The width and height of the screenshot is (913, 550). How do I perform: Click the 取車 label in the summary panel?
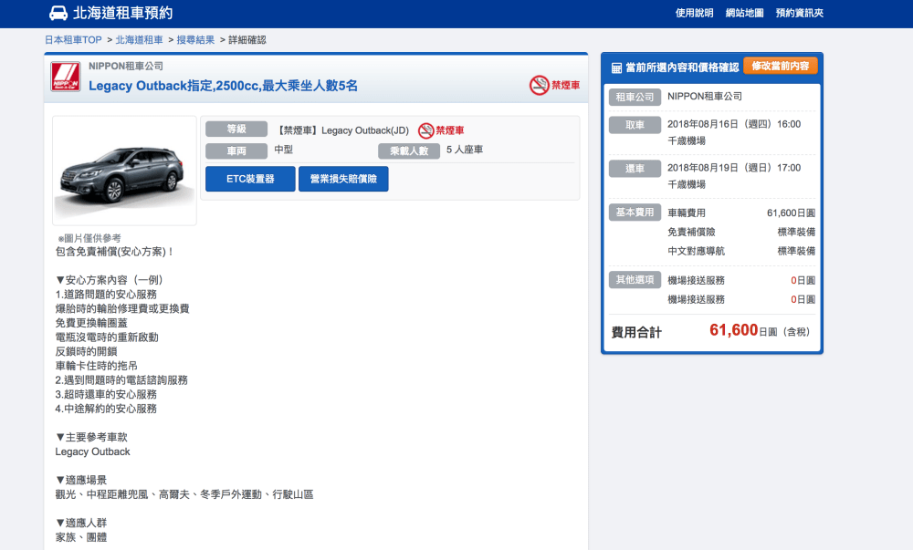pyautogui.click(x=635, y=125)
